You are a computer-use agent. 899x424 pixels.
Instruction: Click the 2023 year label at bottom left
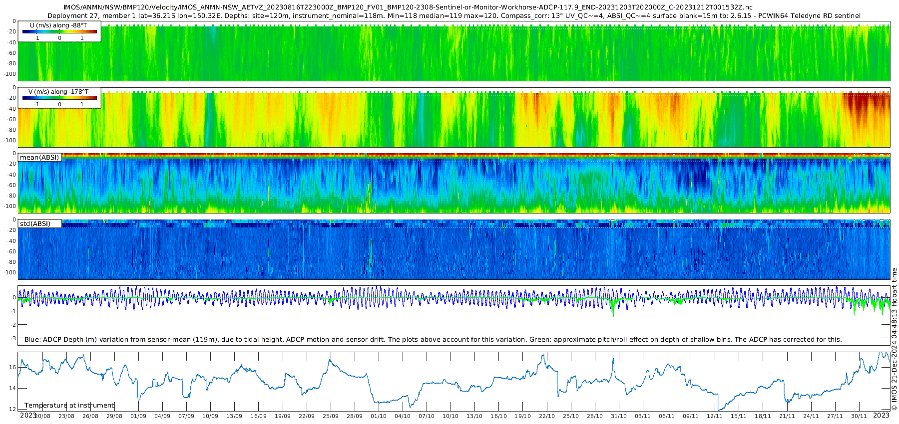click(x=28, y=416)
